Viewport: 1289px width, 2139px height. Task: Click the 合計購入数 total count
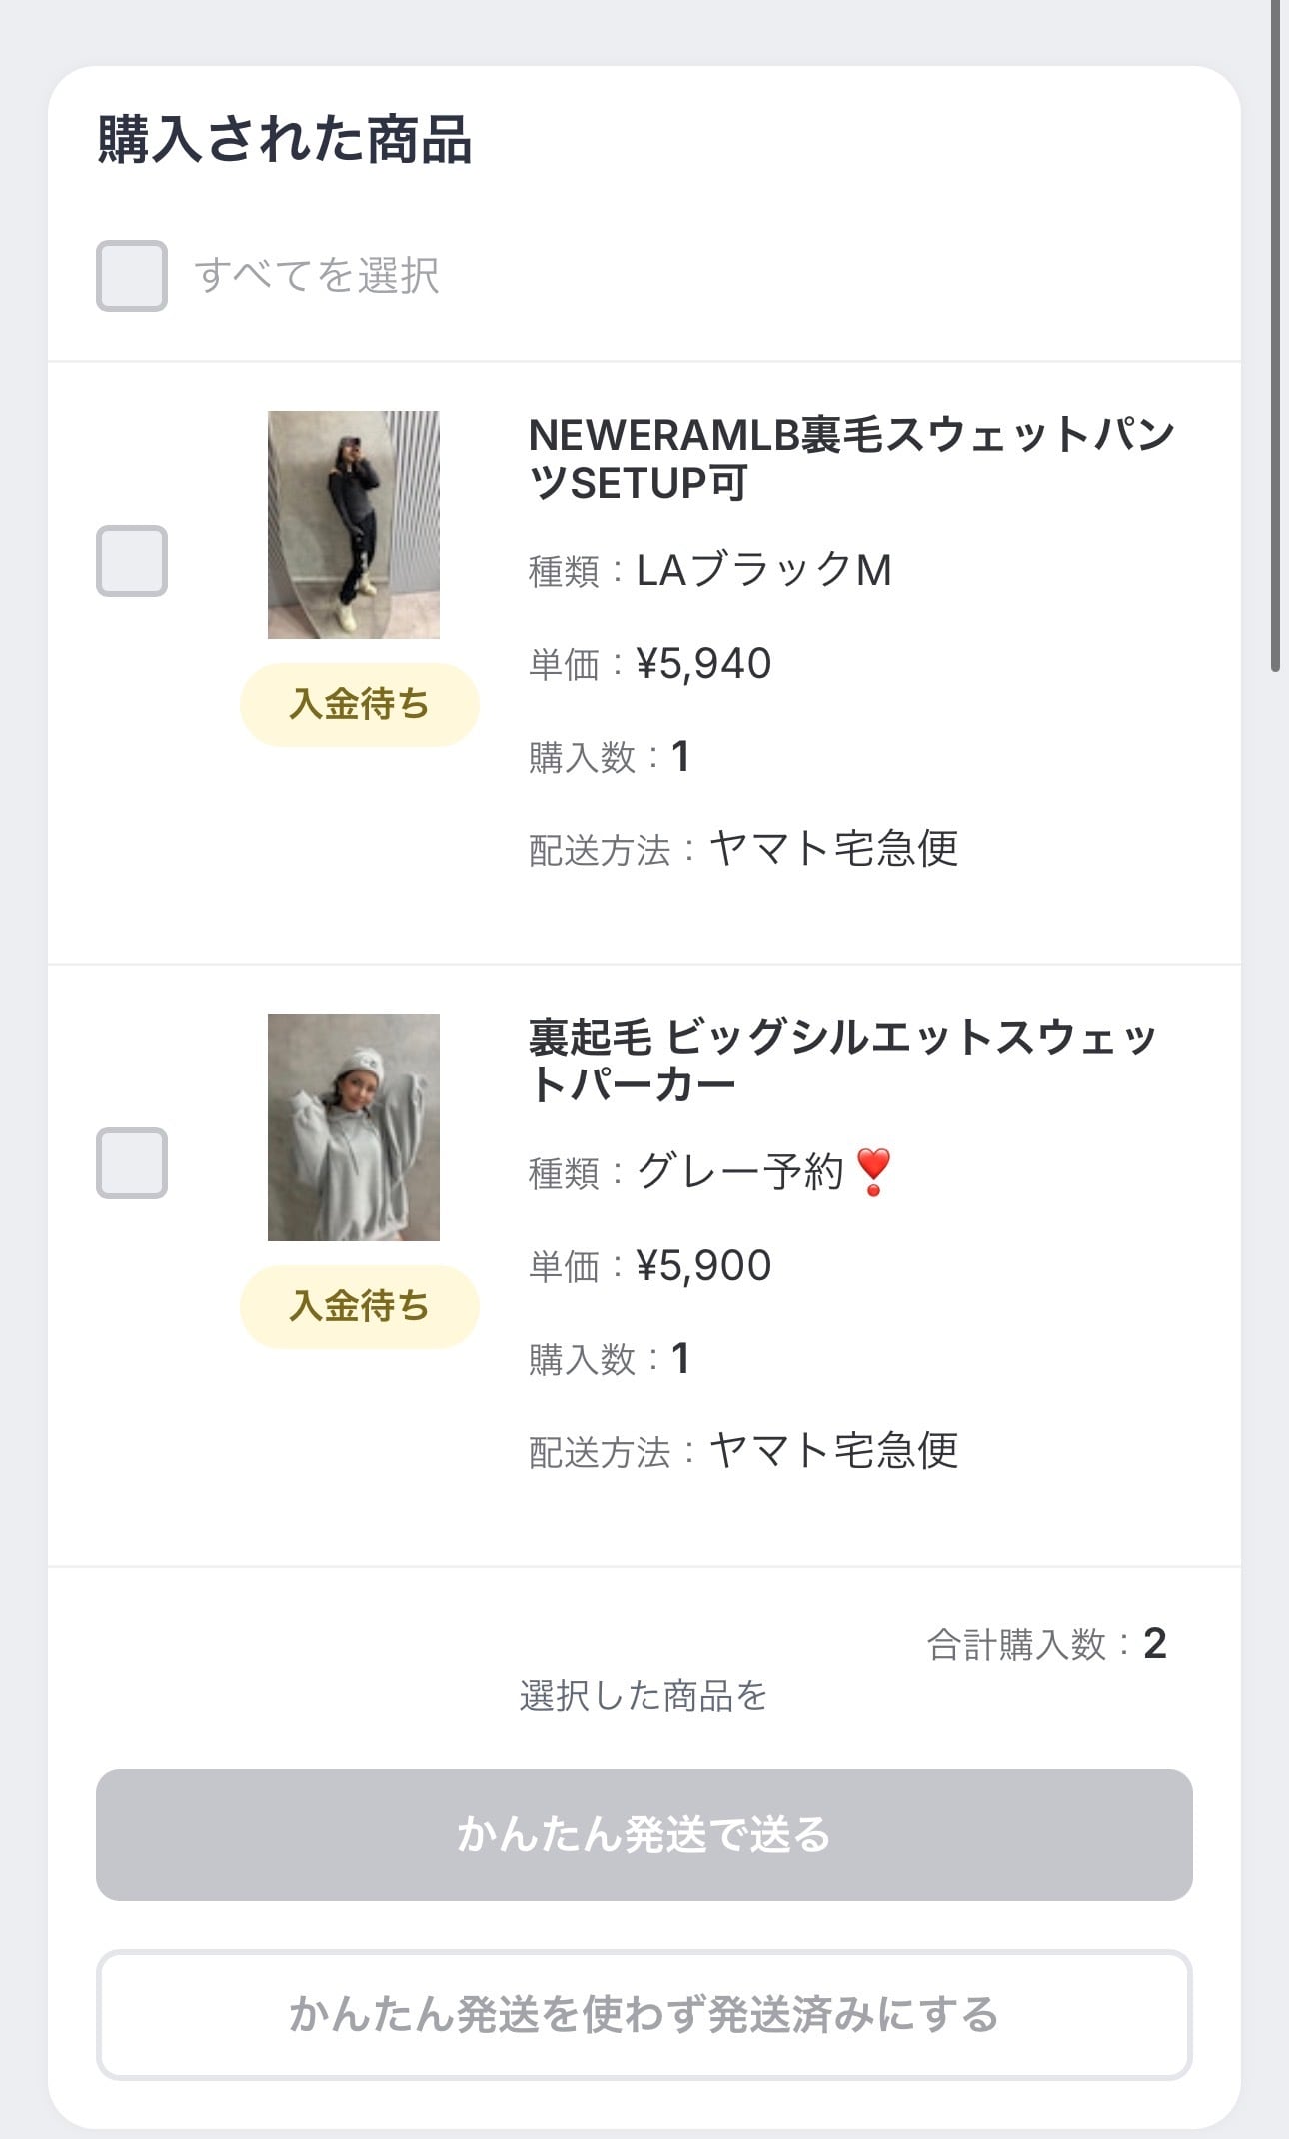click(1046, 1644)
